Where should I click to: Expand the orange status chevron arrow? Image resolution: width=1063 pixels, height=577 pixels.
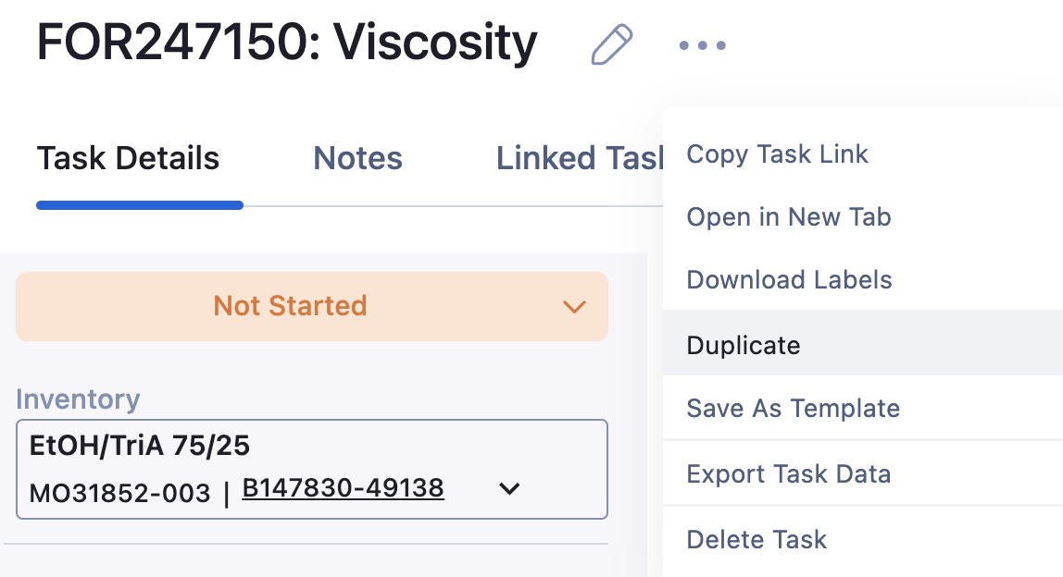click(x=574, y=307)
